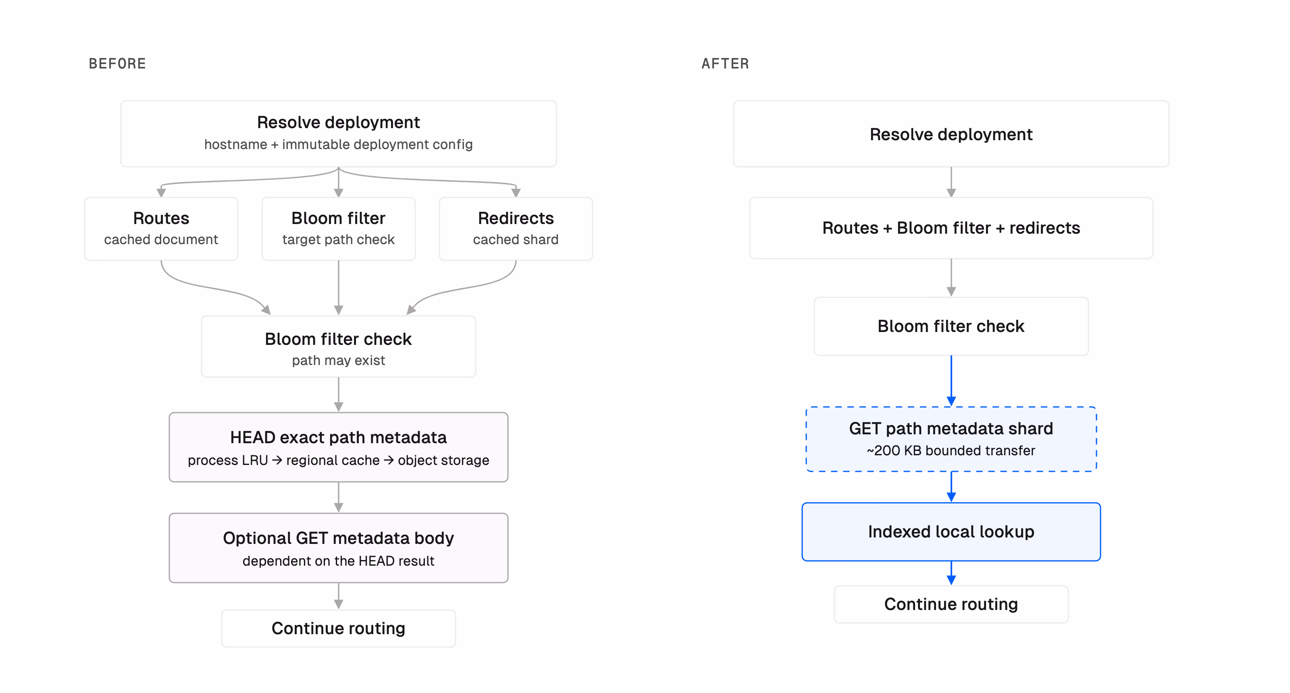Click the Resolve deployment box under AFTER
The image size is (1290, 693).
[x=951, y=134]
